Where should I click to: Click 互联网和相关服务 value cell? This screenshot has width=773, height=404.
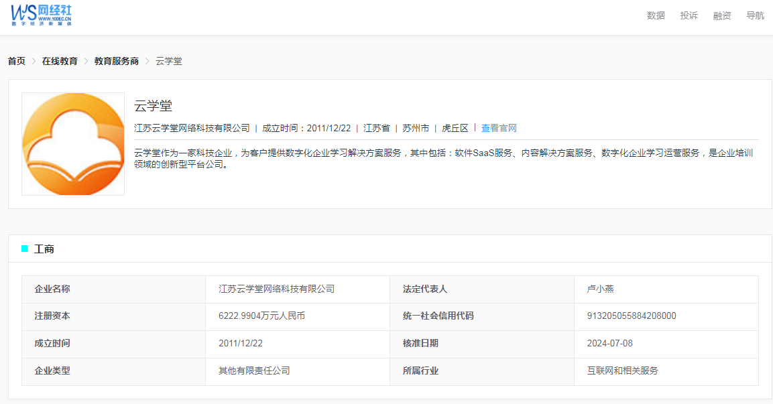pos(666,371)
